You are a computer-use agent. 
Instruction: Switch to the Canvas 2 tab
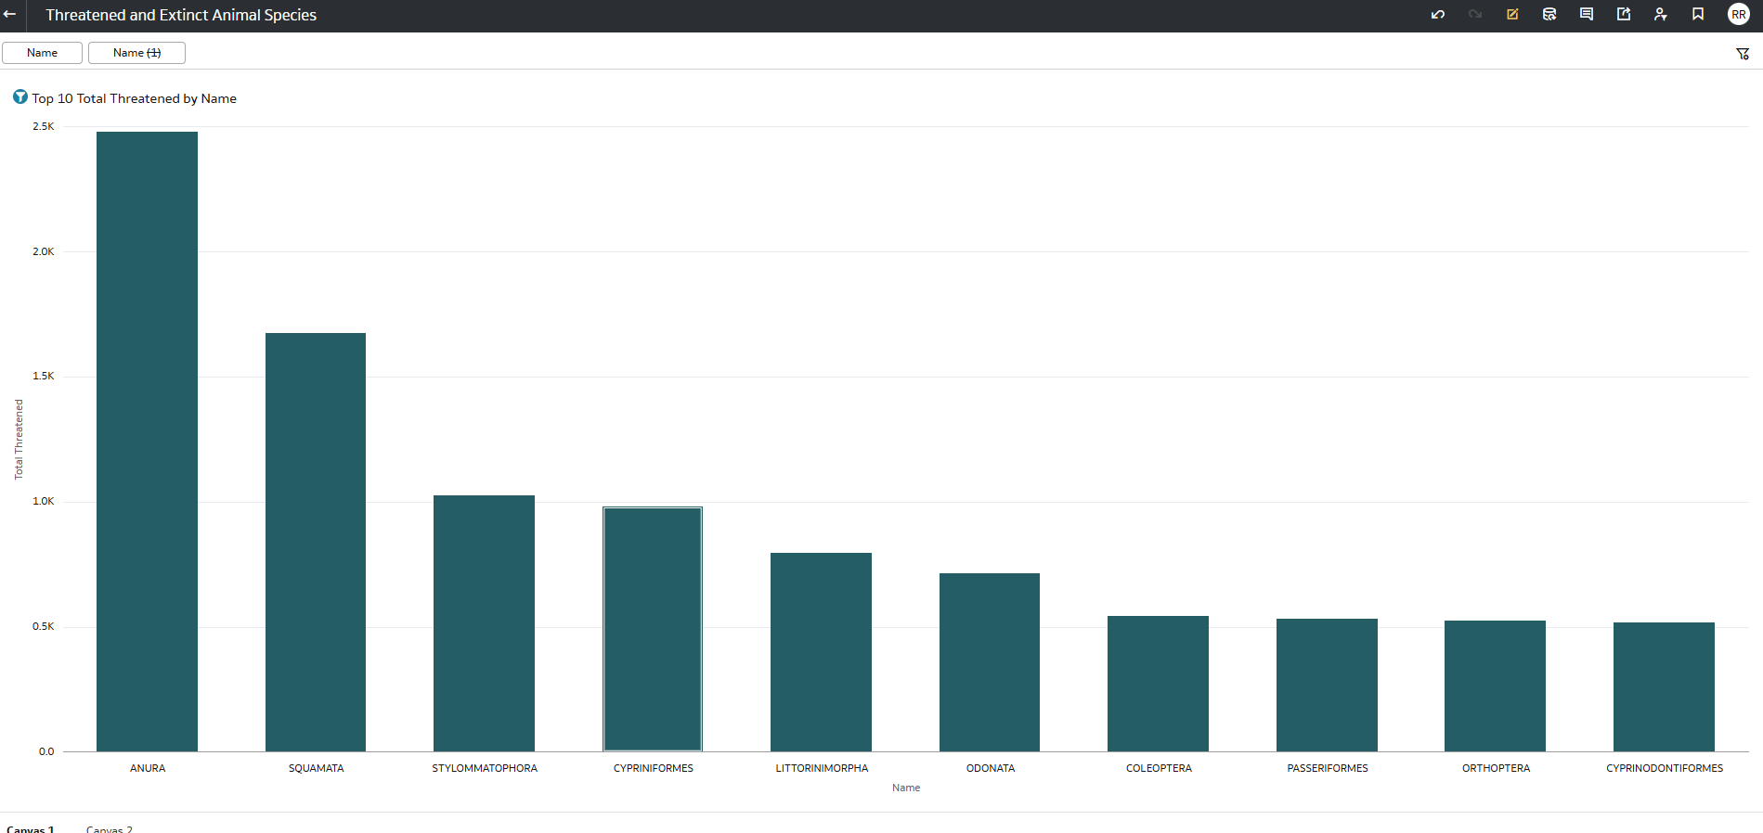pyautogui.click(x=110, y=828)
